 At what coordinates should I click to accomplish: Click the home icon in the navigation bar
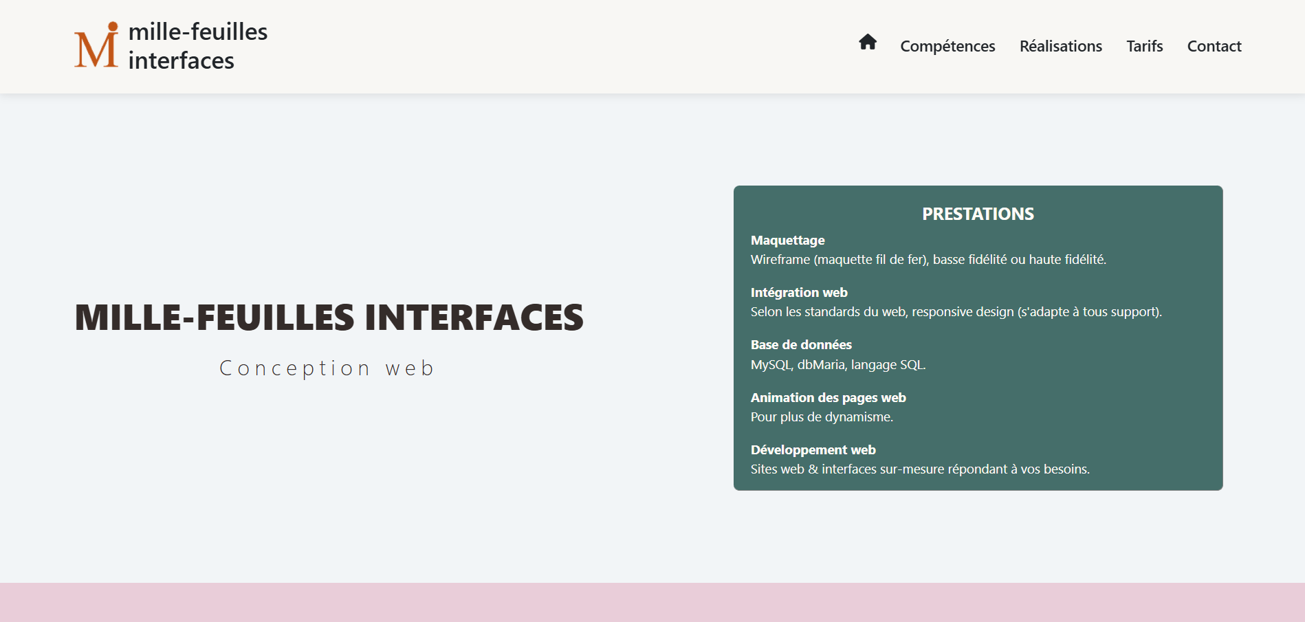click(x=868, y=43)
